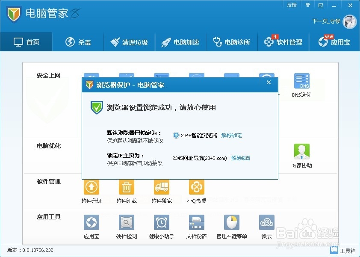The image size is (360, 257).
Task: Launch the 软件卸载 tool
Action: pos(127,191)
